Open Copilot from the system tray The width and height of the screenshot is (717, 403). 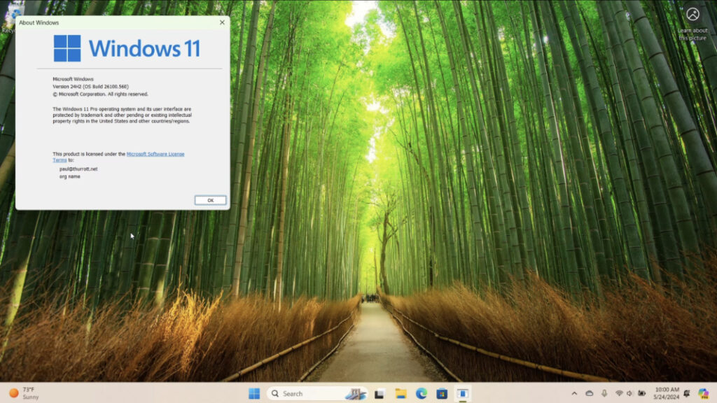[704, 393]
